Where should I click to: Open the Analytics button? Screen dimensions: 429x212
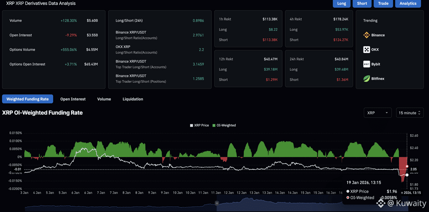click(x=408, y=3)
